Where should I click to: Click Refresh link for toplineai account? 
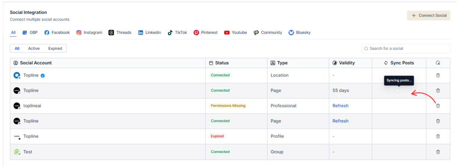pyautogui.click(x=340, y=106)
